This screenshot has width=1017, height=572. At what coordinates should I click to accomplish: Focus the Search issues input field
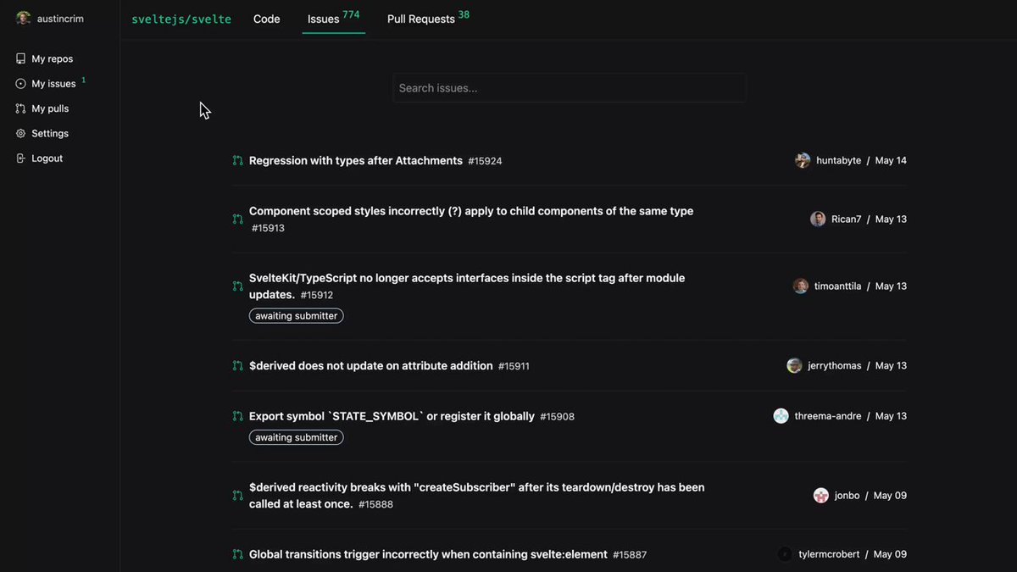click(x=569, y=88)
